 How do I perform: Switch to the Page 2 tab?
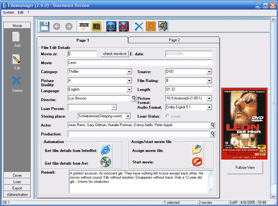(174, 40)
